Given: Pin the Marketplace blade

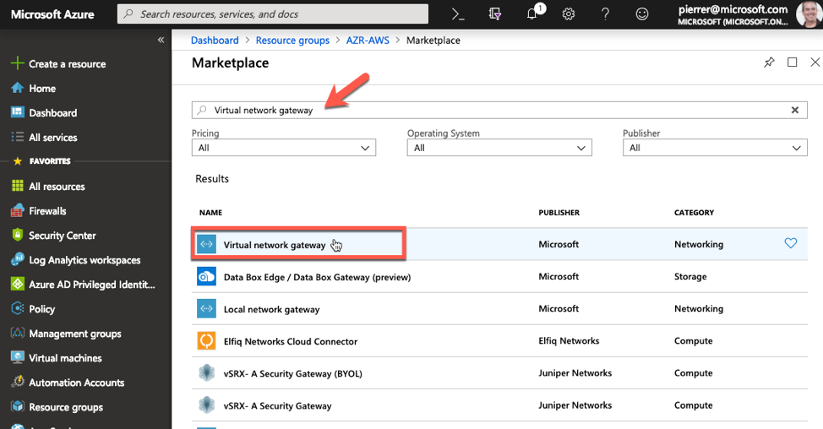Looking at the screenshot, I should pos(769,62).
